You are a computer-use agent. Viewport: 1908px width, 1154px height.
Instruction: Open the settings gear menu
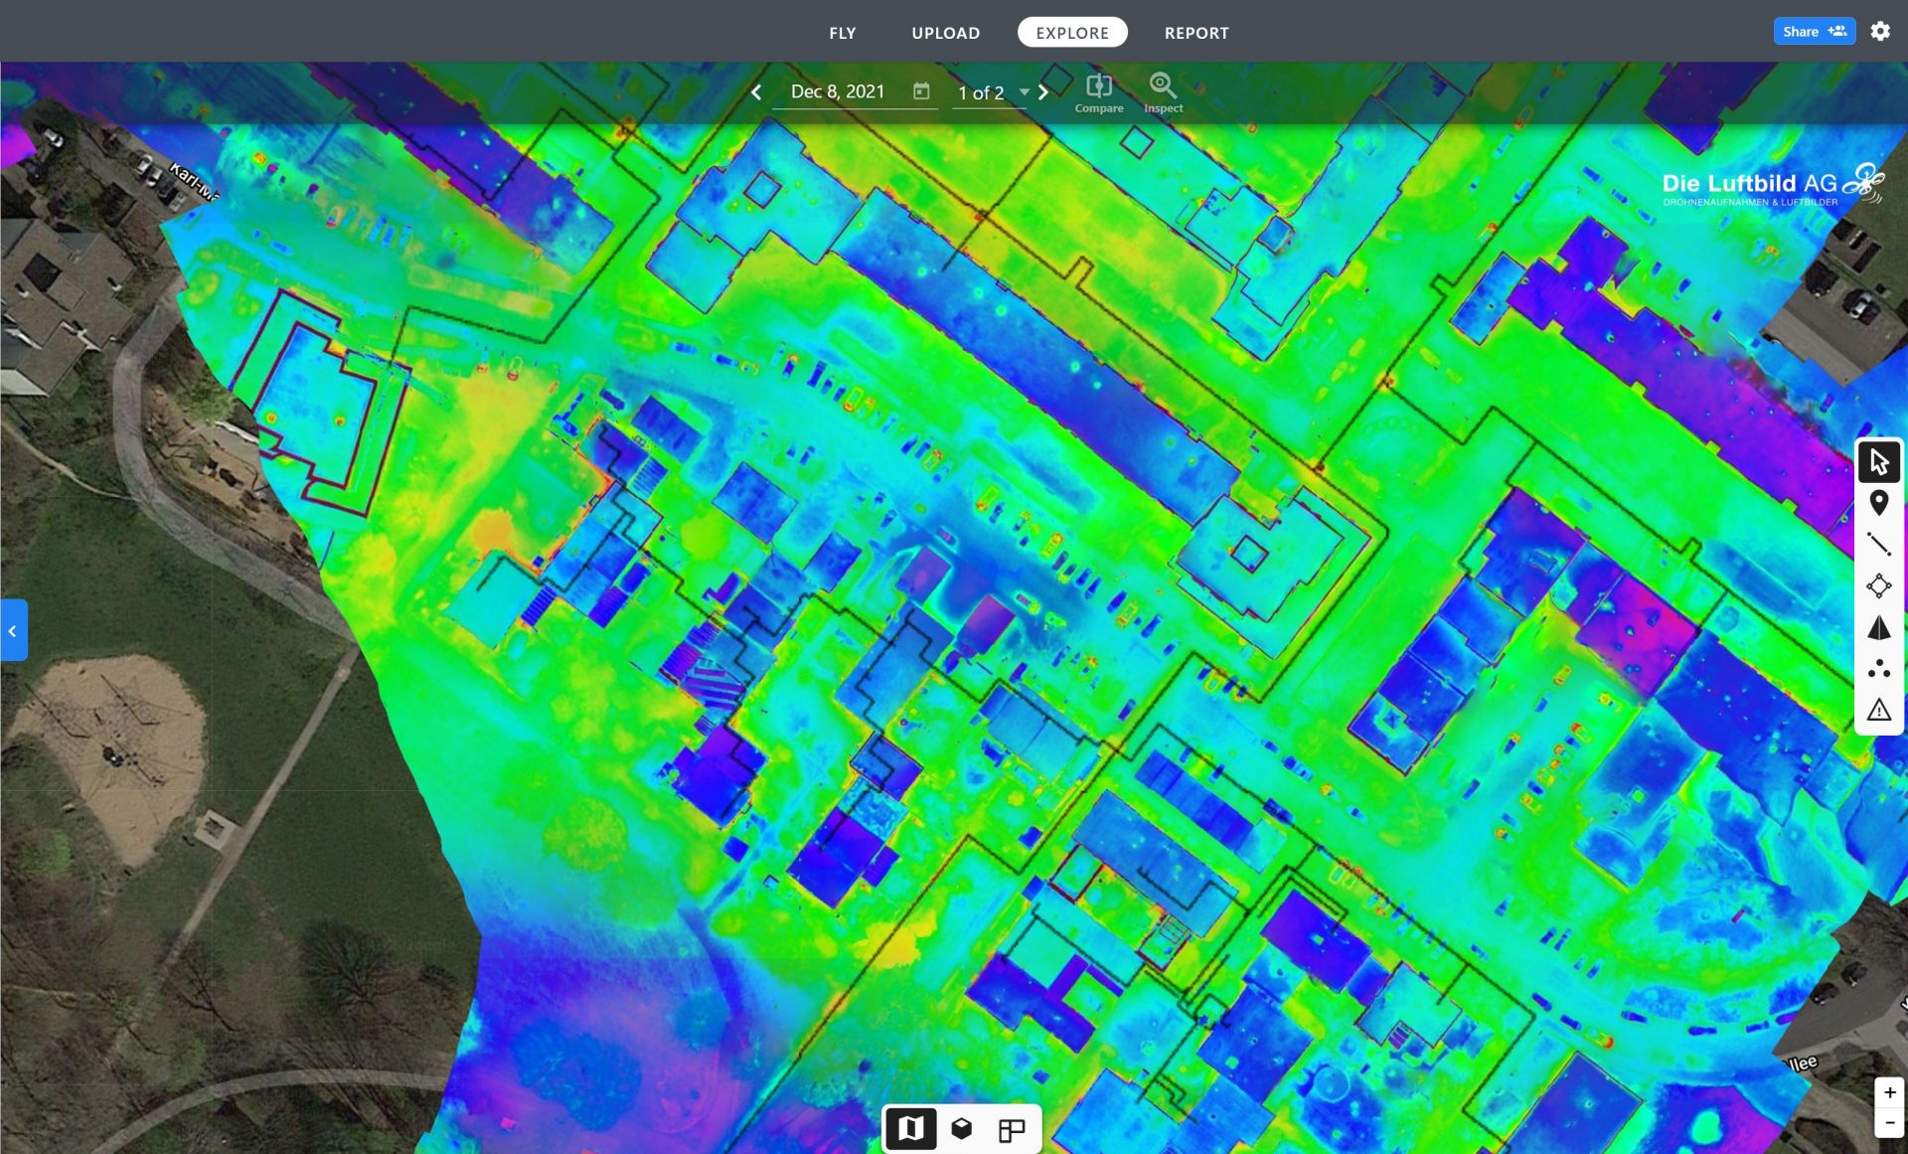[x=1881, y=31]
